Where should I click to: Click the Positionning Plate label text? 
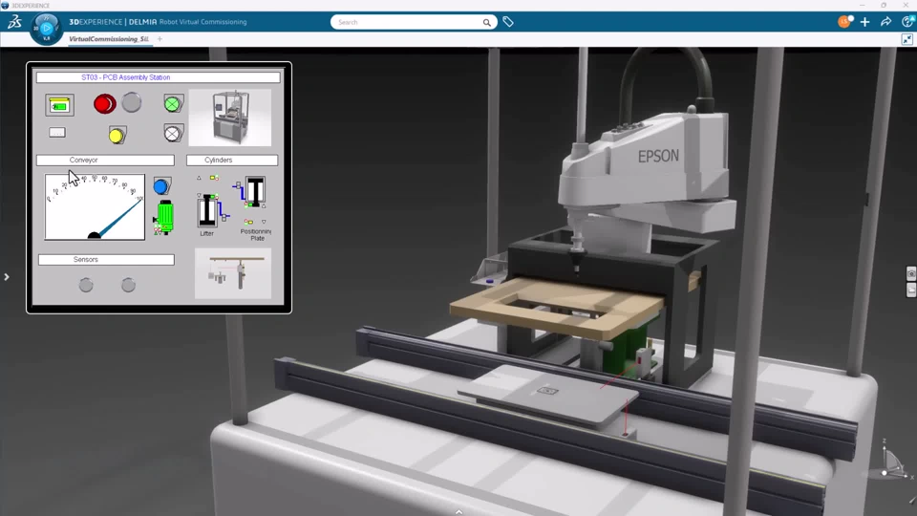click(x=256, y=235)
